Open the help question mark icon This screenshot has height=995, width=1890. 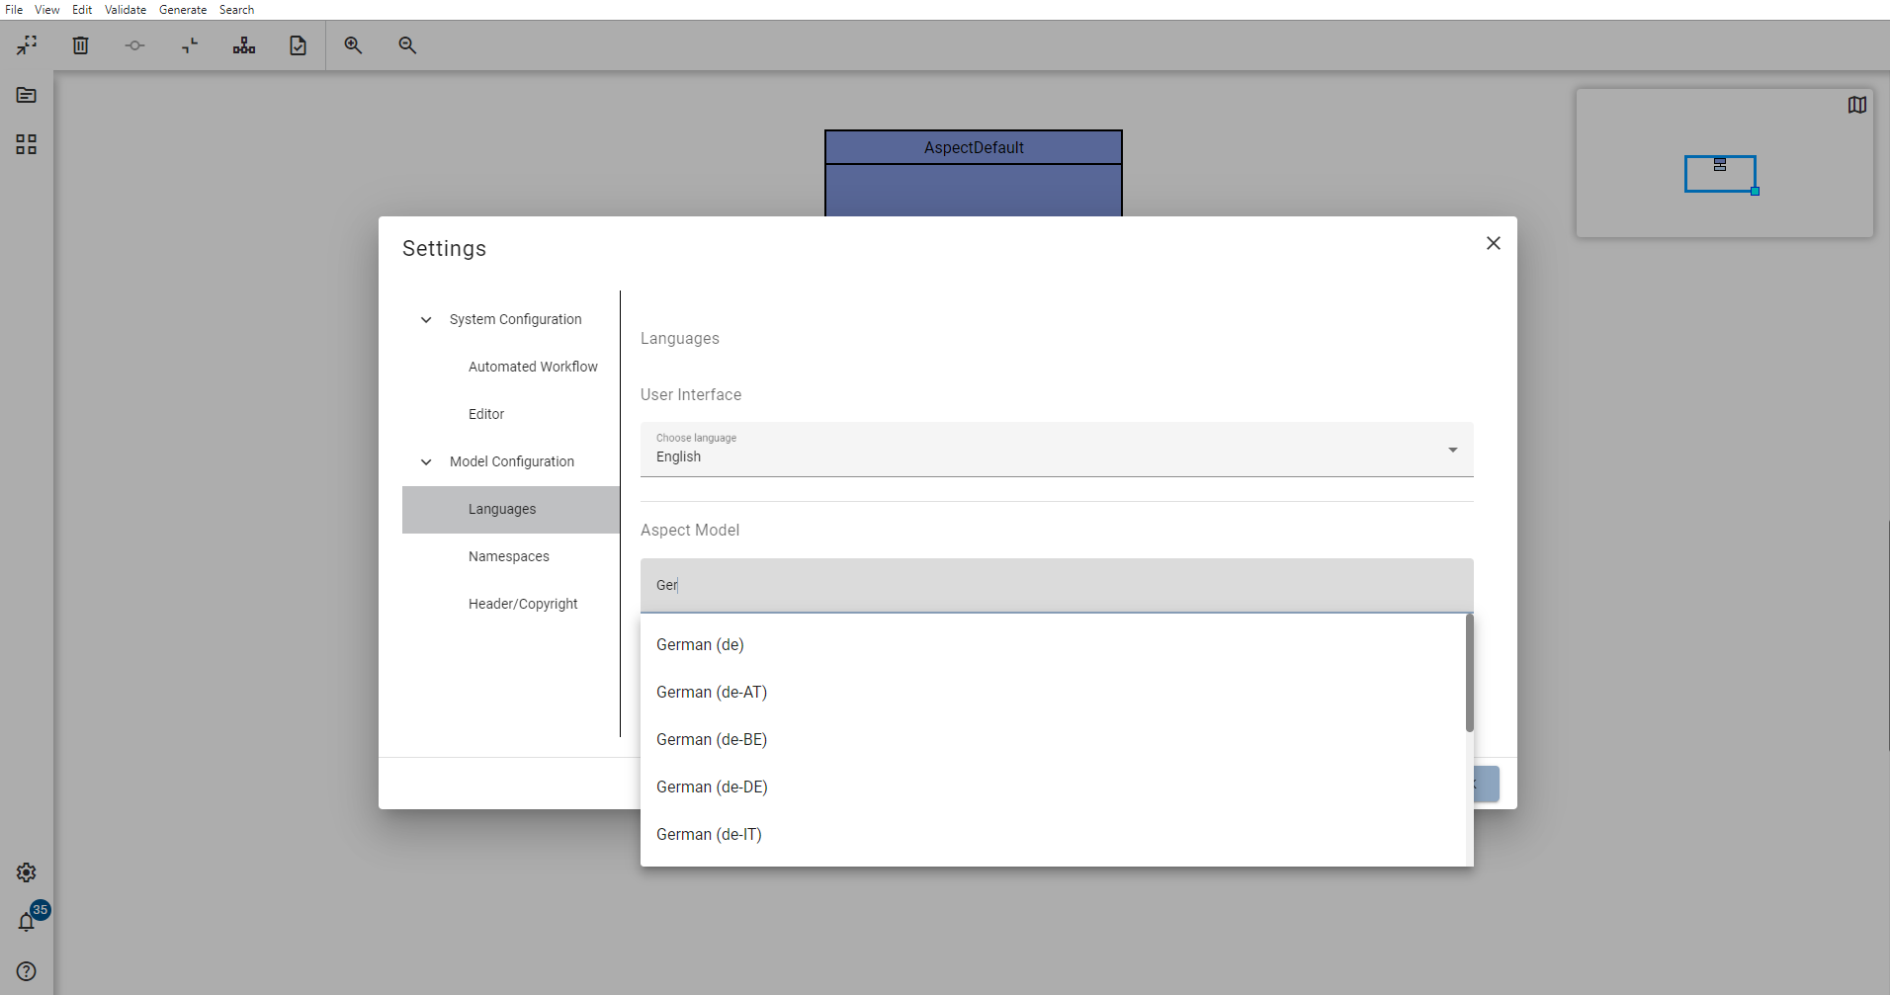pos(27,971)
